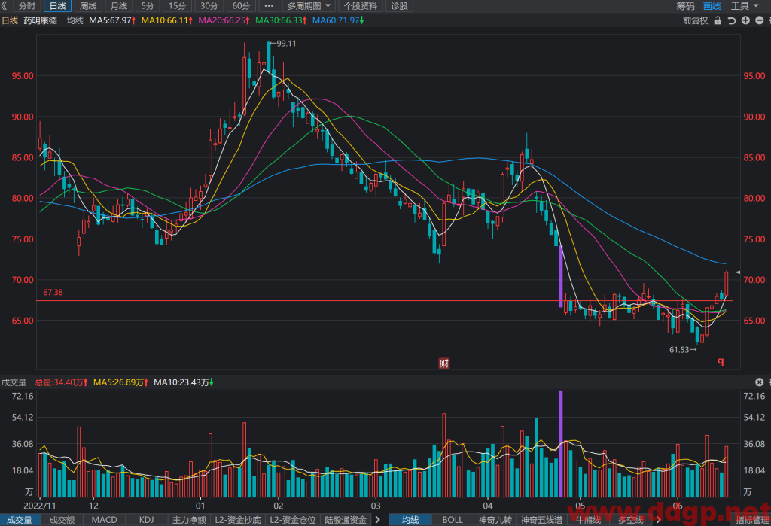
Task: Open 个股资料 stock information
Action: [361, 6]
